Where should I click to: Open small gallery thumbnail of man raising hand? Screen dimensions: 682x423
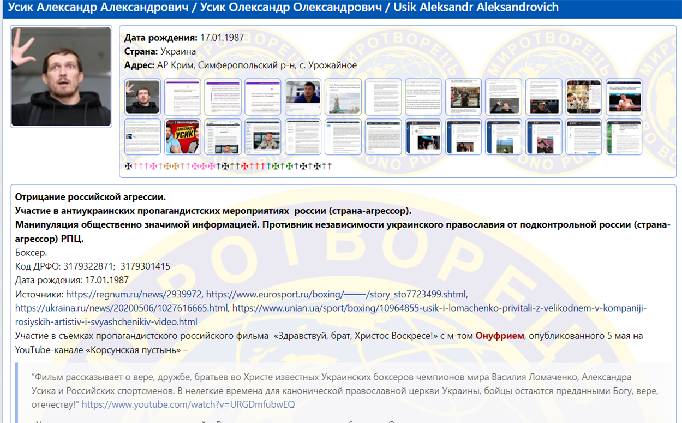coord(143,97)
